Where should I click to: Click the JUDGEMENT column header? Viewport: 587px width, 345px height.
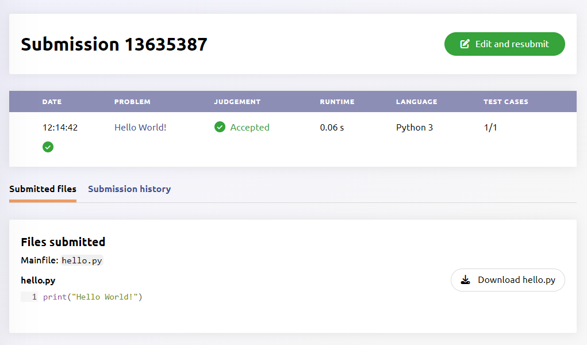coord(237,102)
